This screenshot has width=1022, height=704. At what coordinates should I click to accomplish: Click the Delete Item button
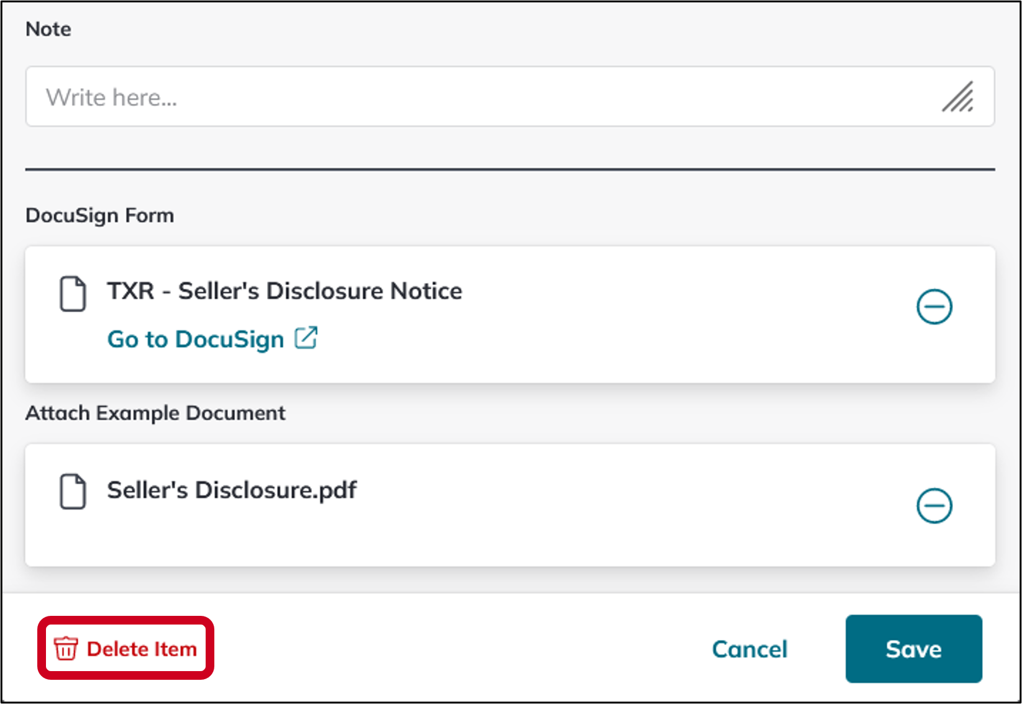coord(125,649)
